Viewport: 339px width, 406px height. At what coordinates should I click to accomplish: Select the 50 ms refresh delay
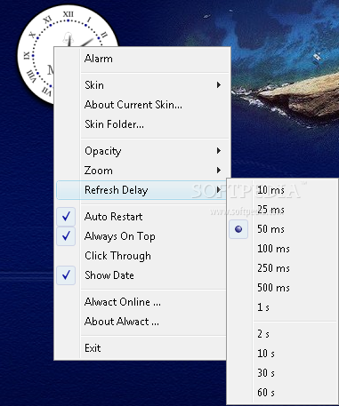coord(283,229)
